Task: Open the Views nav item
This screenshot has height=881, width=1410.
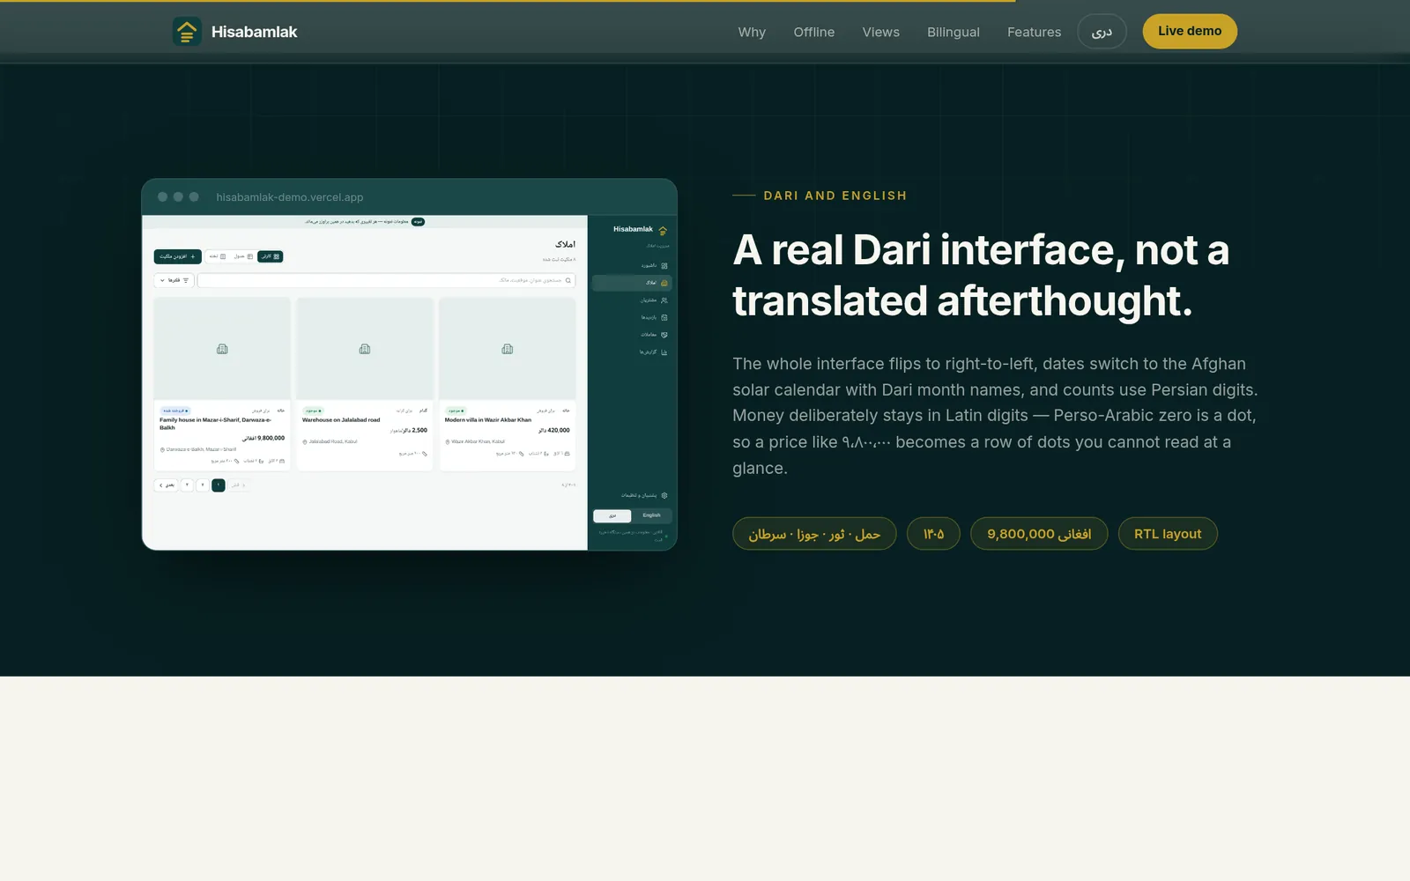Action: click(880, 32)
